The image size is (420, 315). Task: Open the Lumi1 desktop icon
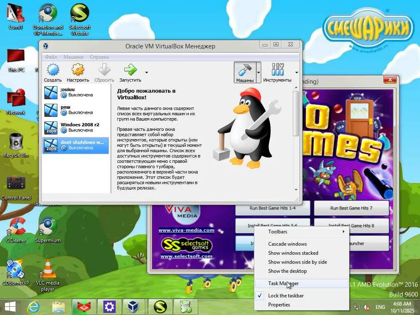16,16
